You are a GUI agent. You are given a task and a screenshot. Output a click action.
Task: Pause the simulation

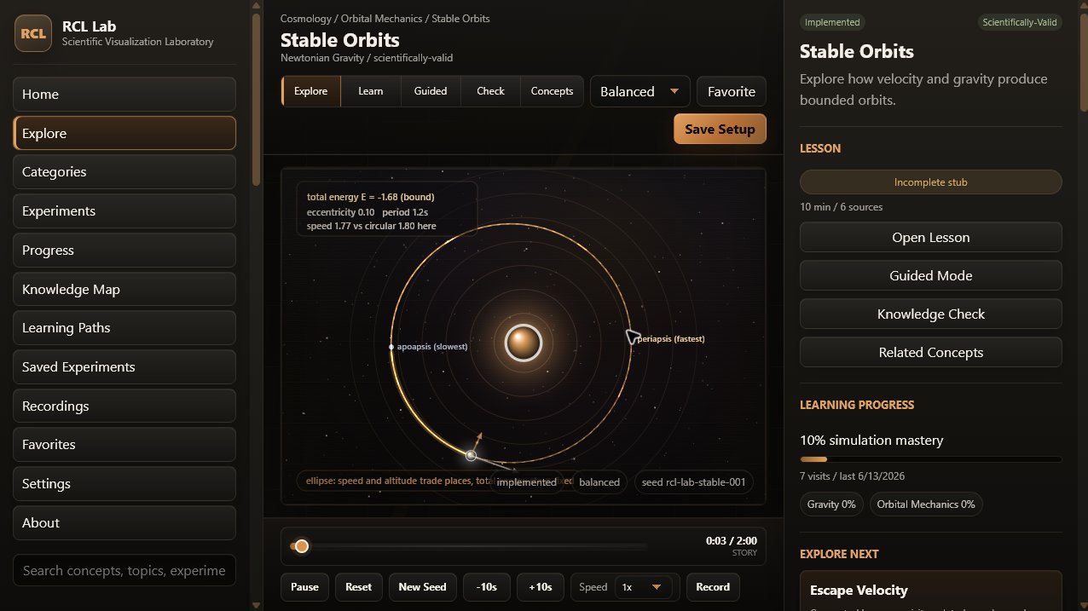(304, 587)
